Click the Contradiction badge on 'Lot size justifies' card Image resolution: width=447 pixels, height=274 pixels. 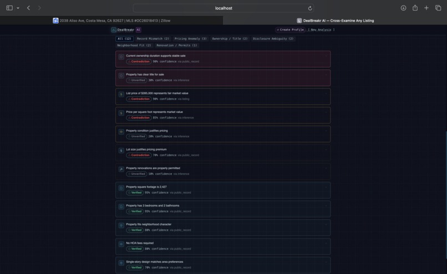click(139, 155)
